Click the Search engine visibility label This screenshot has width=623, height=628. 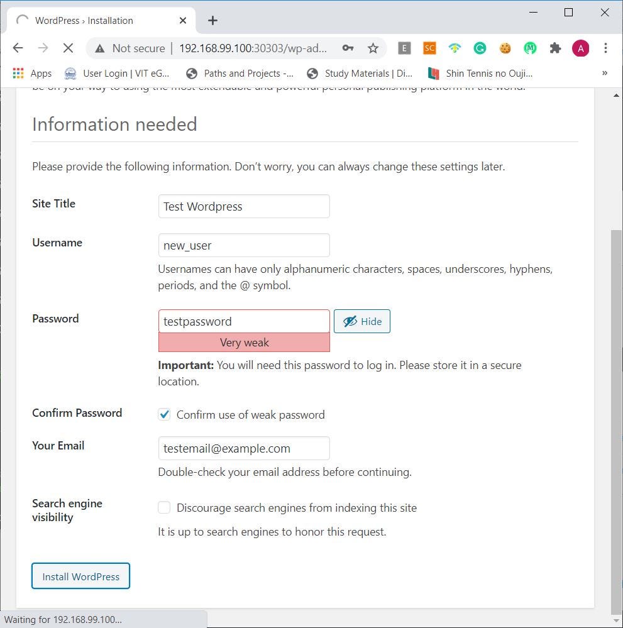(x=67, y=510)
